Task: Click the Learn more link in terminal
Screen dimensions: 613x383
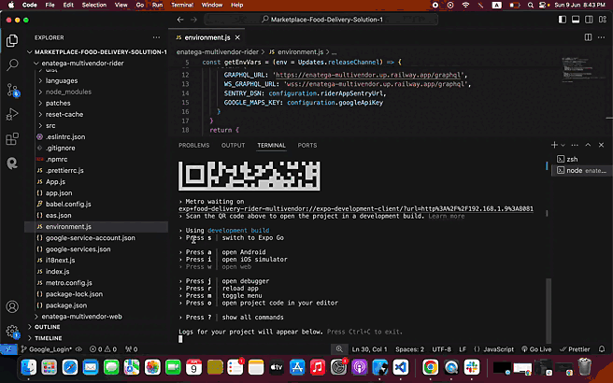Action: coord(446,216)
